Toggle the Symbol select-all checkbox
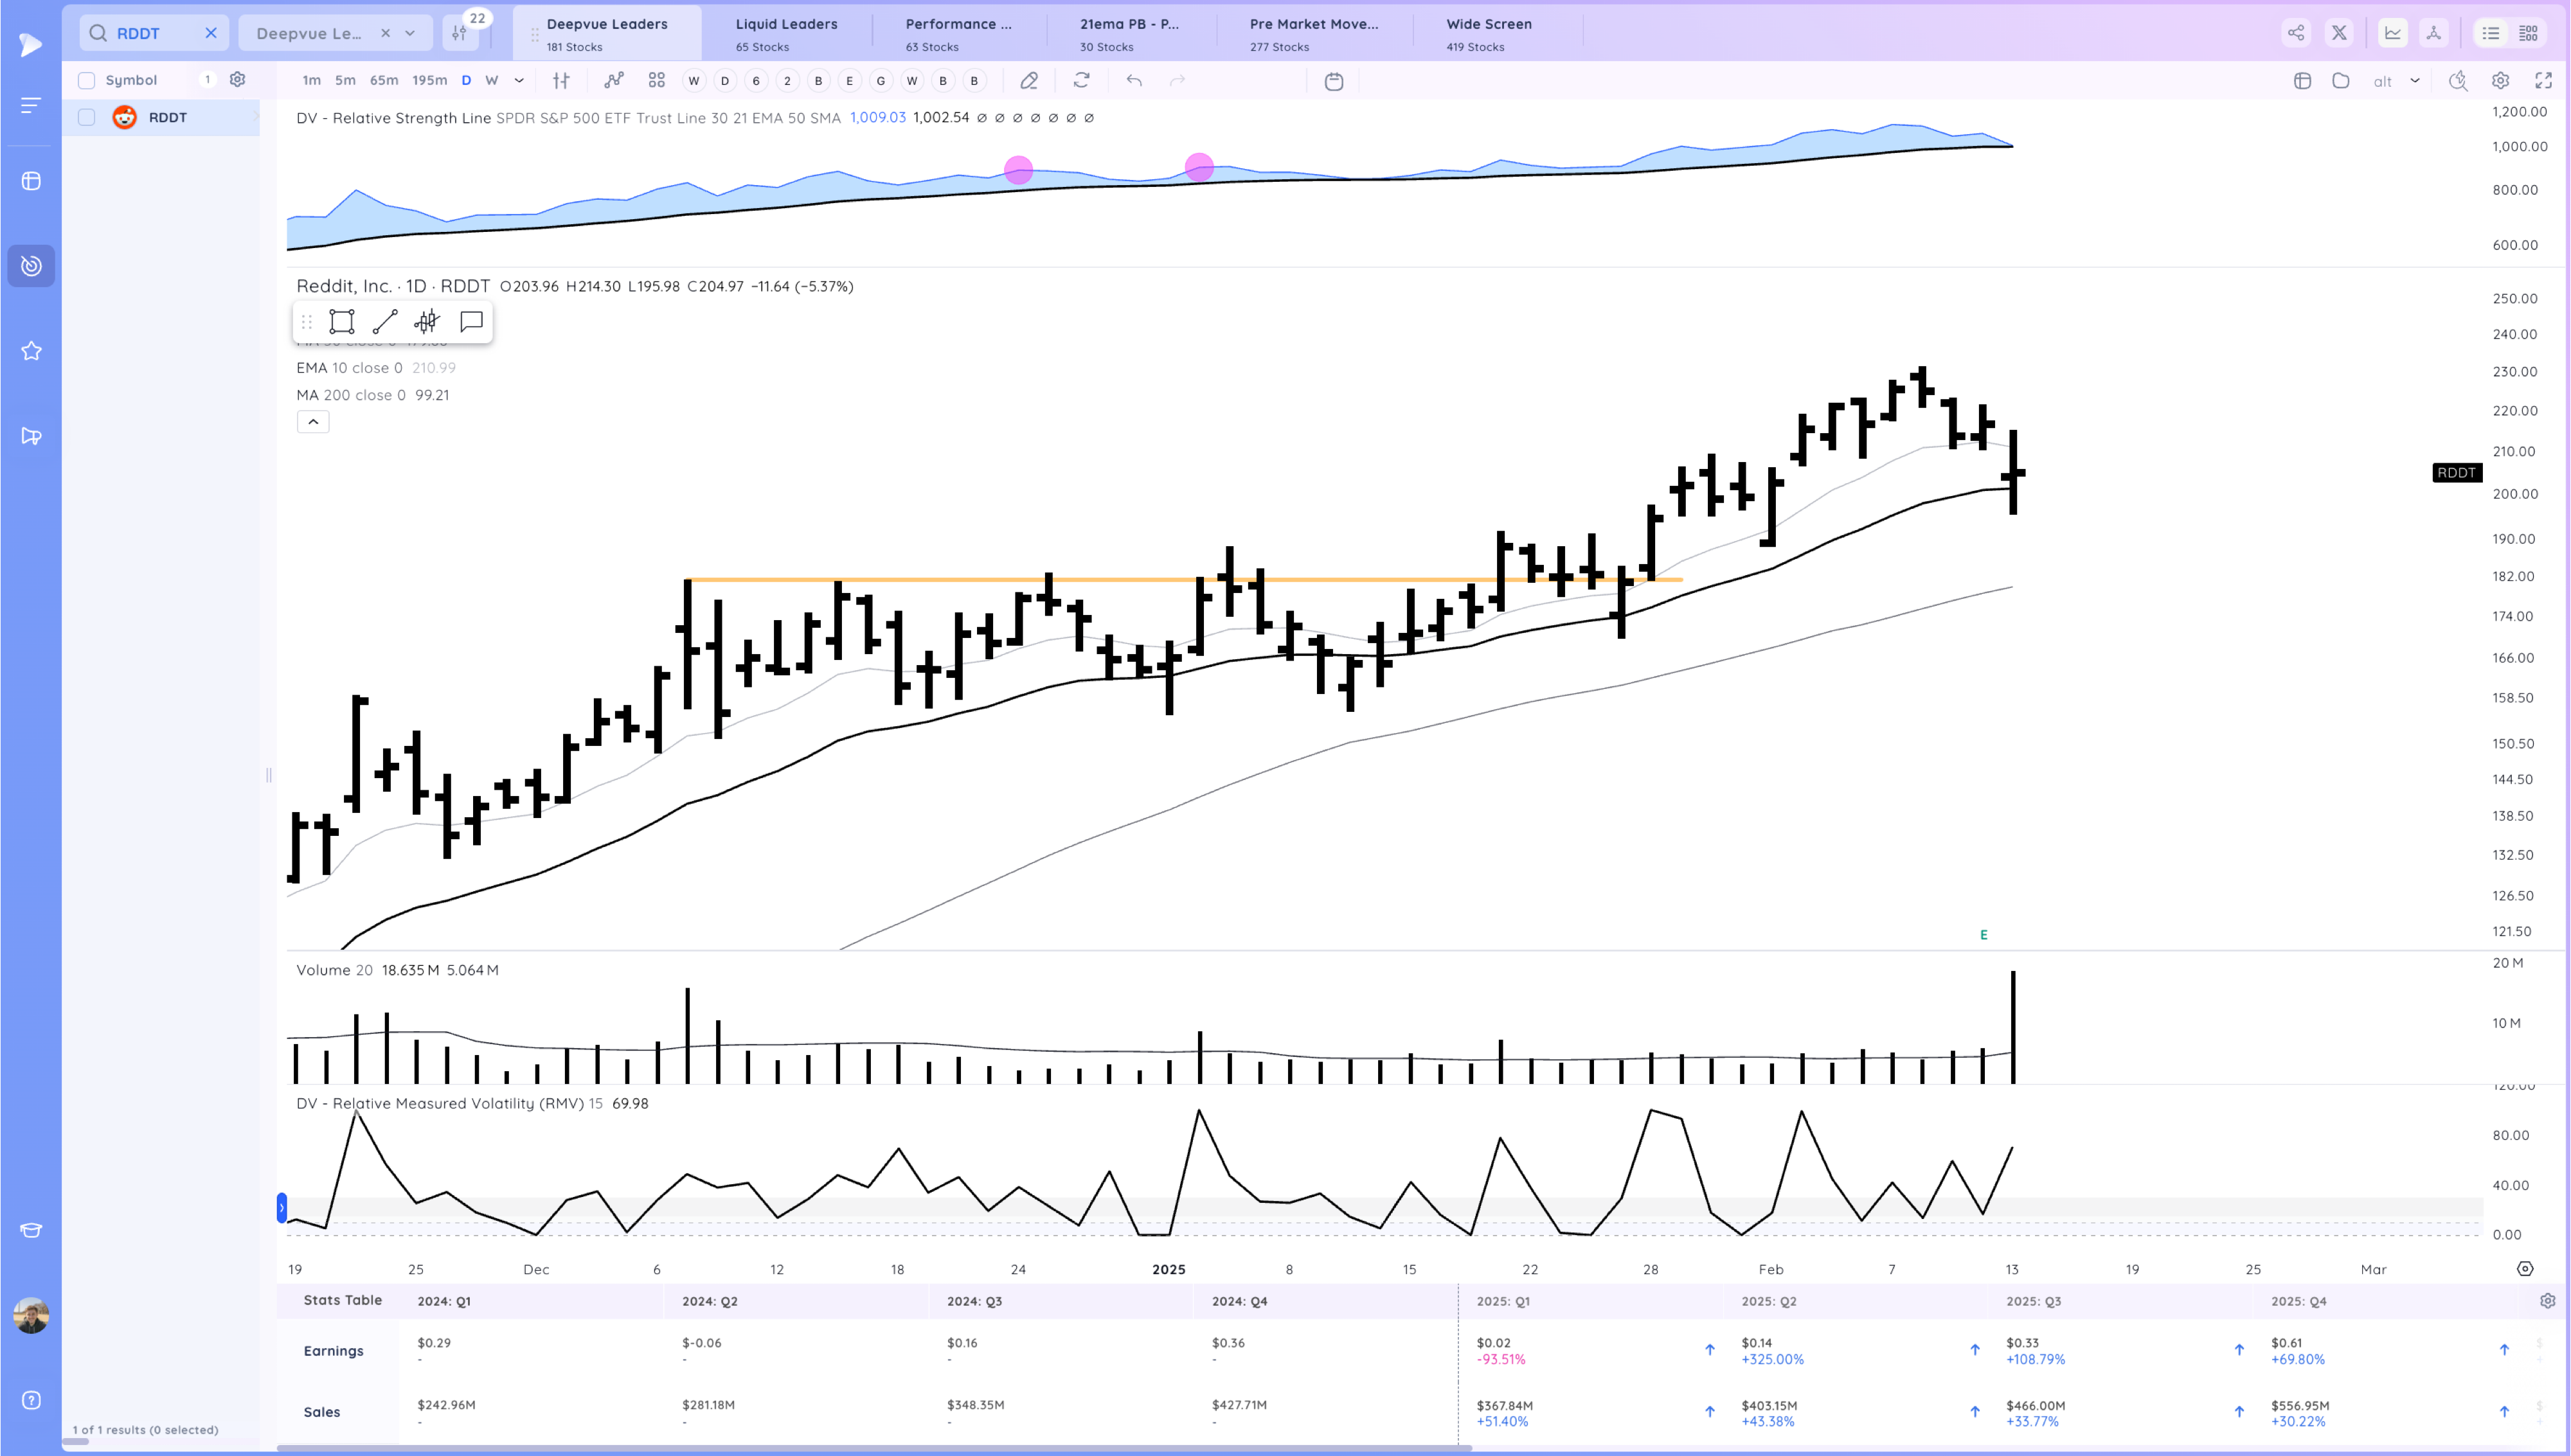2571x1456 pixels. (x=87, y=81)
